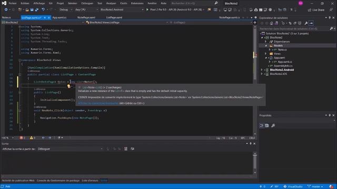Viewport: 337px width, 189px height.
Task: Click the lightbulb quick actions icon in editor
Action: click(69, 86)
